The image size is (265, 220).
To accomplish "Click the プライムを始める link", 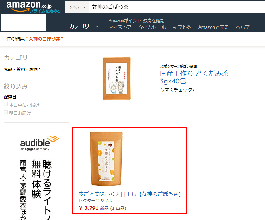I will 45,11.
